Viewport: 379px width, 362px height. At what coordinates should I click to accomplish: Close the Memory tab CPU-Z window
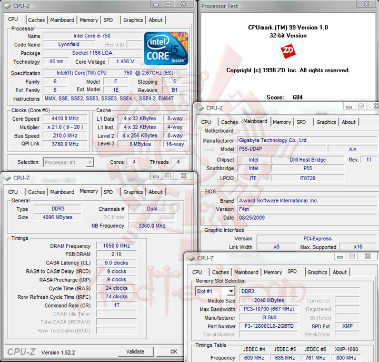[184, 176]
